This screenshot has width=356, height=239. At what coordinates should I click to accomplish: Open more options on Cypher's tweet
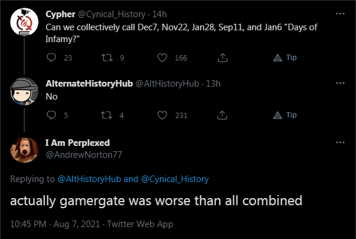340,14
